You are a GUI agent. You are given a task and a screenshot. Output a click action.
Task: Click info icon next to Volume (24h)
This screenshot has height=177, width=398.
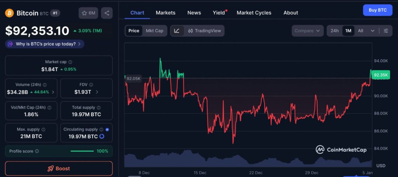click(x=45, y=85)
